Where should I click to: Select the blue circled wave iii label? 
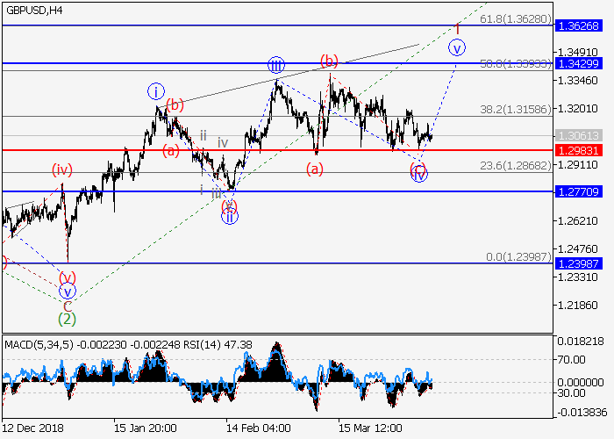pos(276,65)
